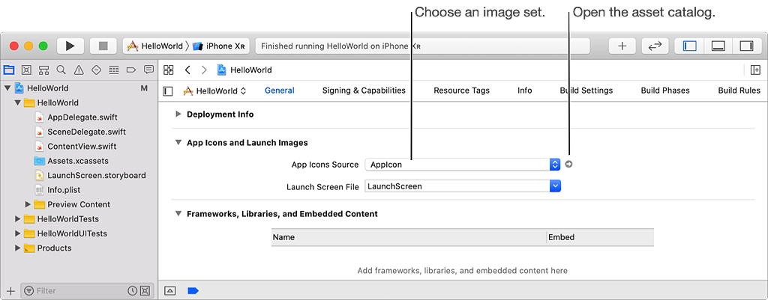Open the Resource Tags tab
Screen dimensions: 768x300
(461, 91)
